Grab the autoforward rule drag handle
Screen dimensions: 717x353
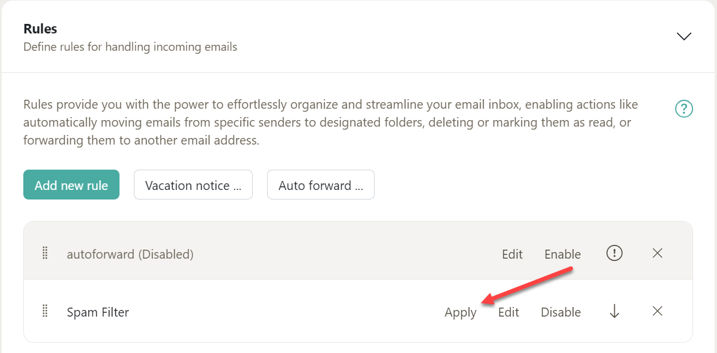coord(45,253)
